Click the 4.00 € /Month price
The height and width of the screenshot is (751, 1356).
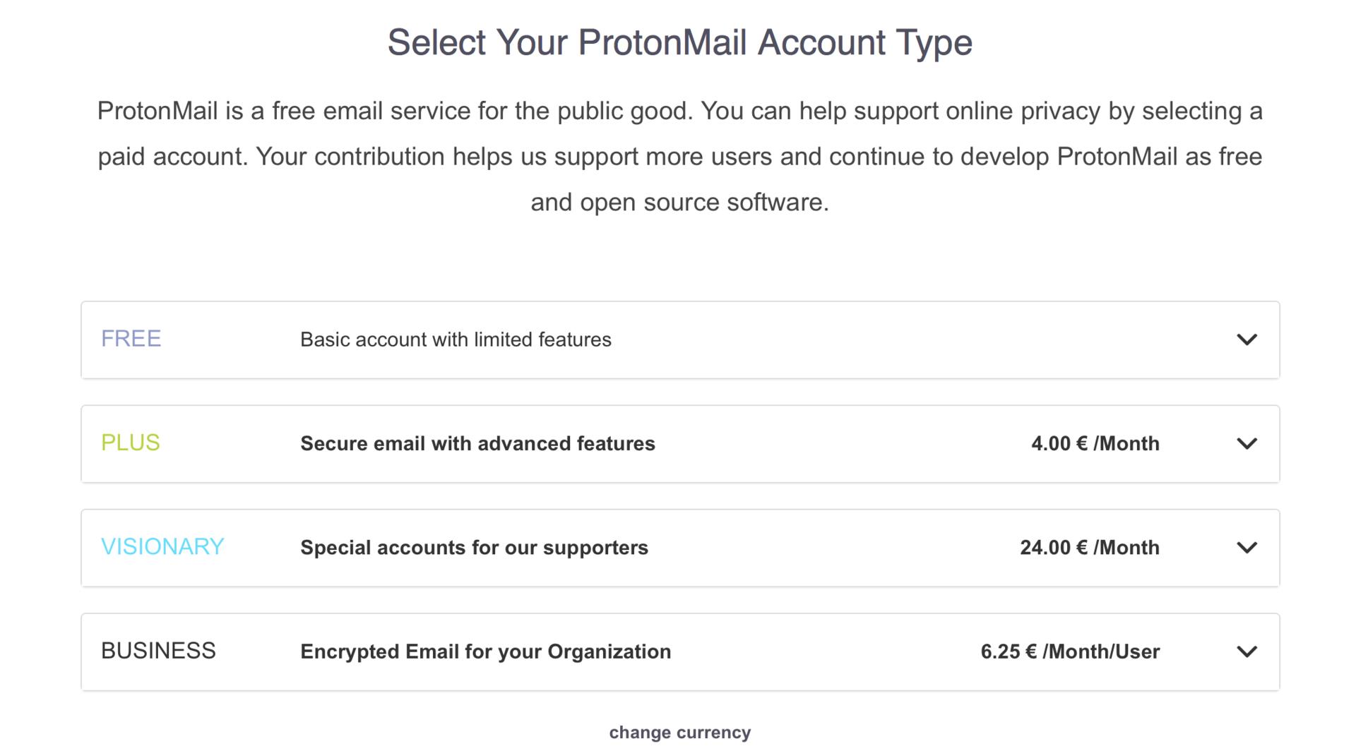point(1095,443)
